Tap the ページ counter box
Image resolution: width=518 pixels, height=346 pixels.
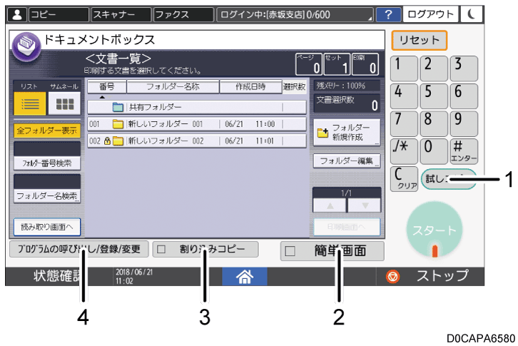tap(308, 64)
